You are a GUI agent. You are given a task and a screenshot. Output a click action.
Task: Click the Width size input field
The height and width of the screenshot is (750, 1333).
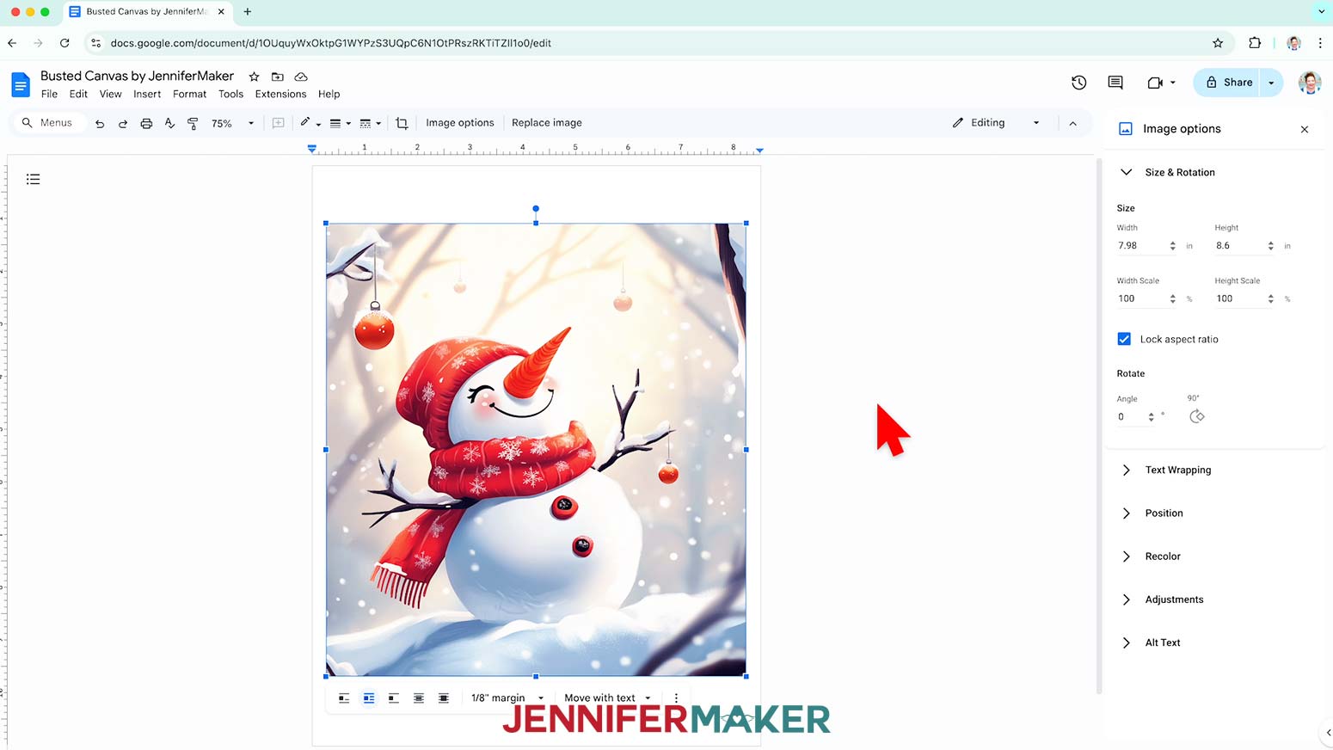[1140, 246]
